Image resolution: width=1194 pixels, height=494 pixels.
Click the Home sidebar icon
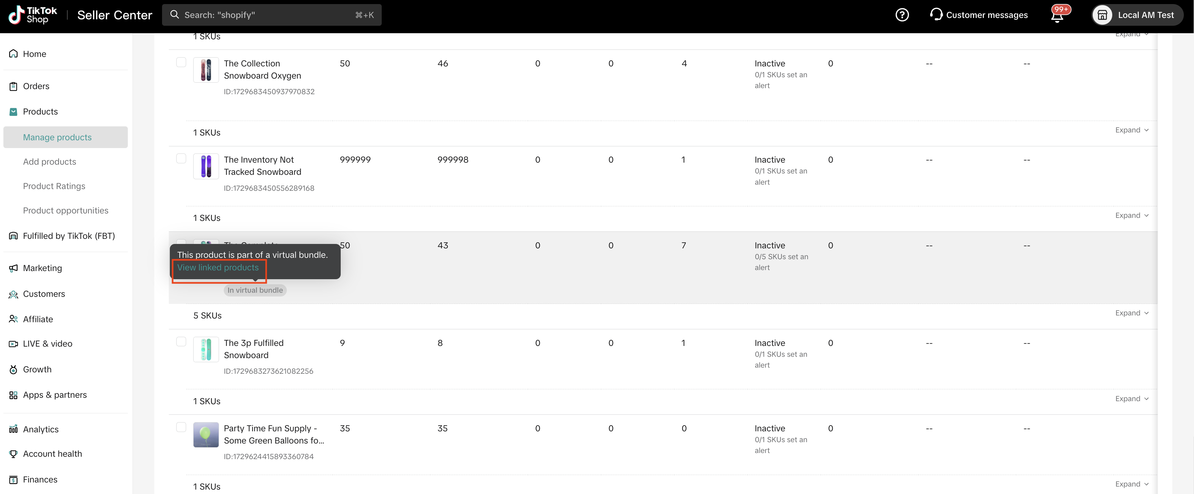(14, 54)
